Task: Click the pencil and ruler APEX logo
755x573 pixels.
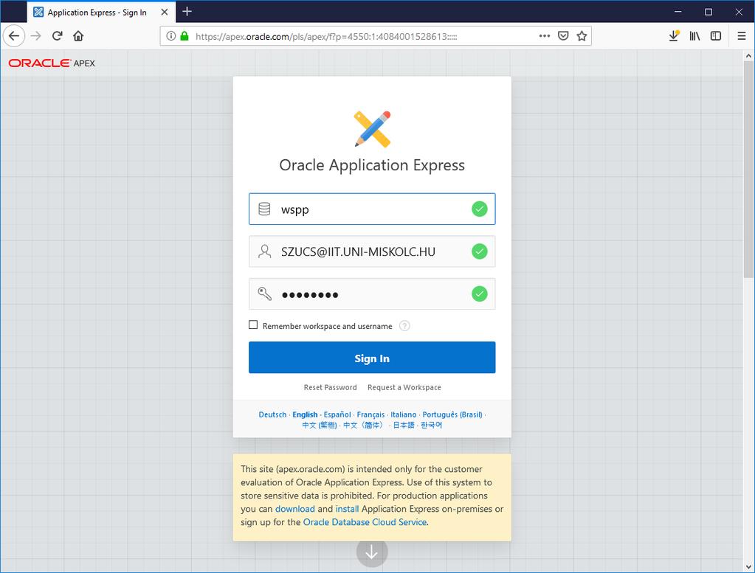Action: (x=372, y=129)
